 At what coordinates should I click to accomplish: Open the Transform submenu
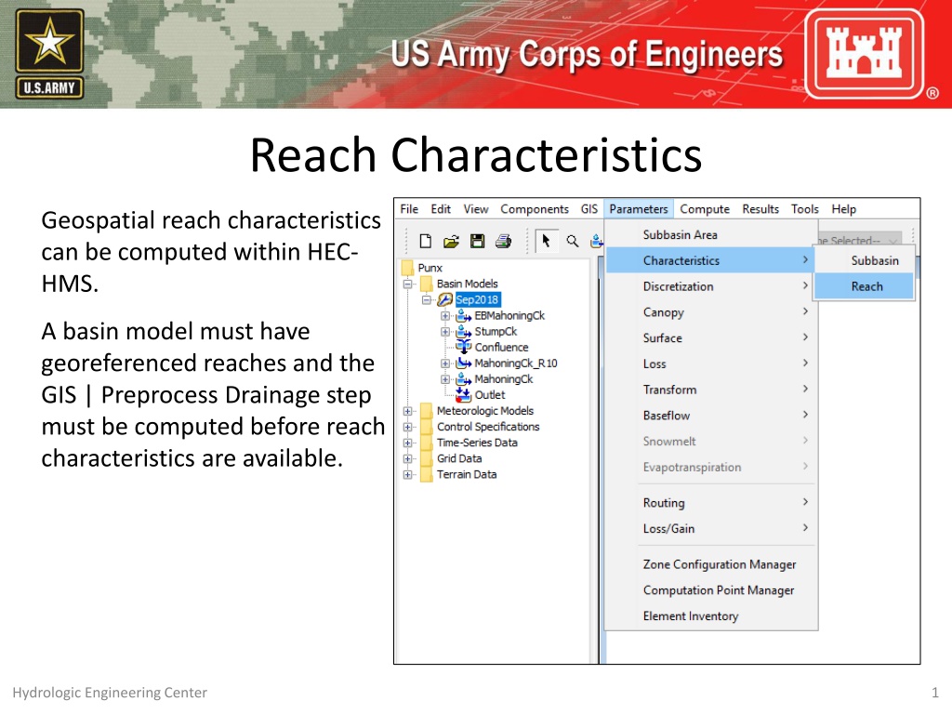click(x=711, y=390)
